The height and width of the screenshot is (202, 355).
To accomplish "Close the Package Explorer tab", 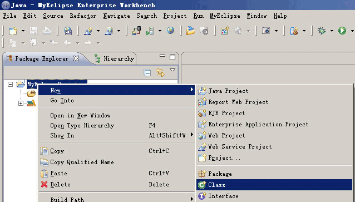I will [76, 58].
